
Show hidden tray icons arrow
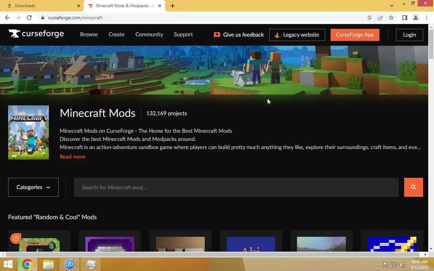[x=377, y=265]
